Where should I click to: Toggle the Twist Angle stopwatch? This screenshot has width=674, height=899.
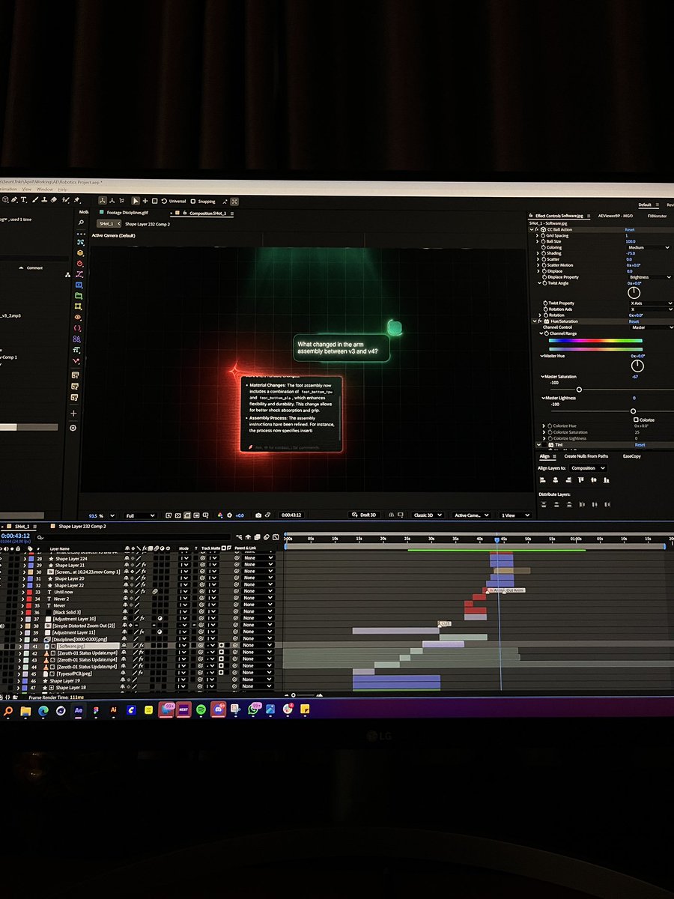544,283
